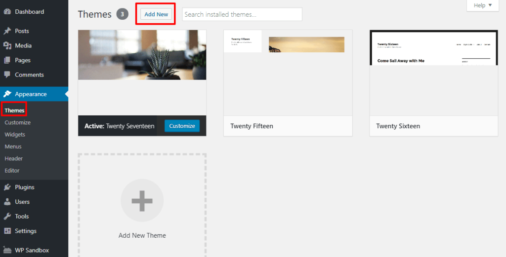The image size is (506, 257).
Task: Click the Appearance paintbrush icon
Action: pos(7,94)
